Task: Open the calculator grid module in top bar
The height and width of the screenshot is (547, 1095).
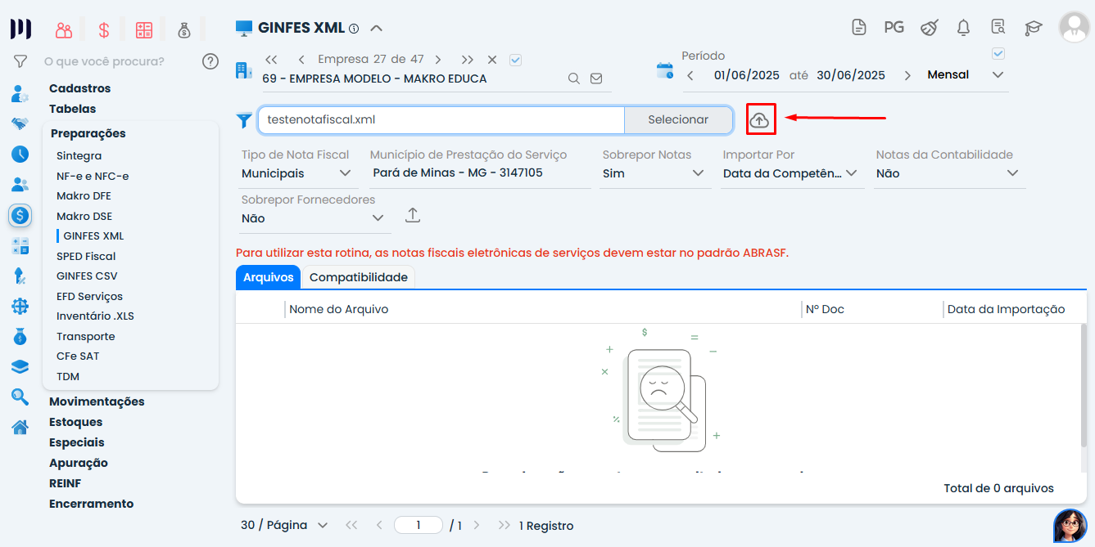Action: [x=144, y=31]
